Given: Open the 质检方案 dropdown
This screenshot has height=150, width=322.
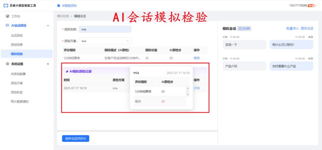Looking at the screenshot, I should pos(105,41).
